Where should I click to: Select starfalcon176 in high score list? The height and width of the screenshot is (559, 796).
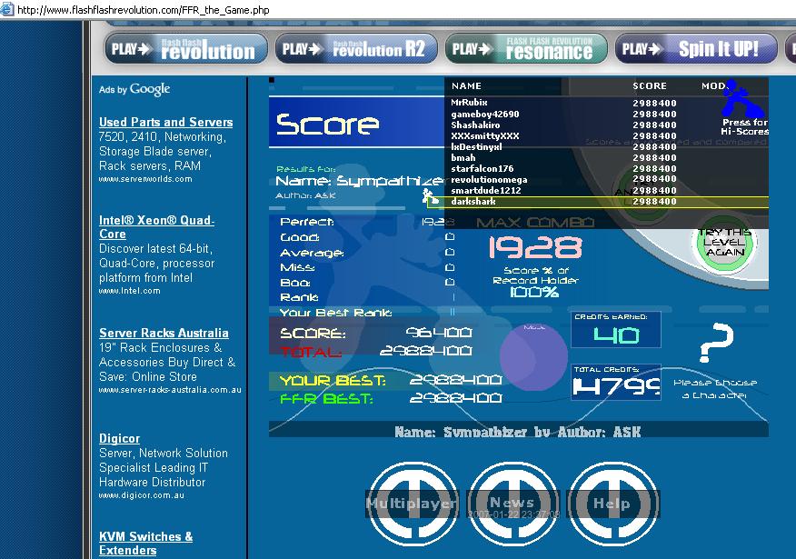pos(606,168)
